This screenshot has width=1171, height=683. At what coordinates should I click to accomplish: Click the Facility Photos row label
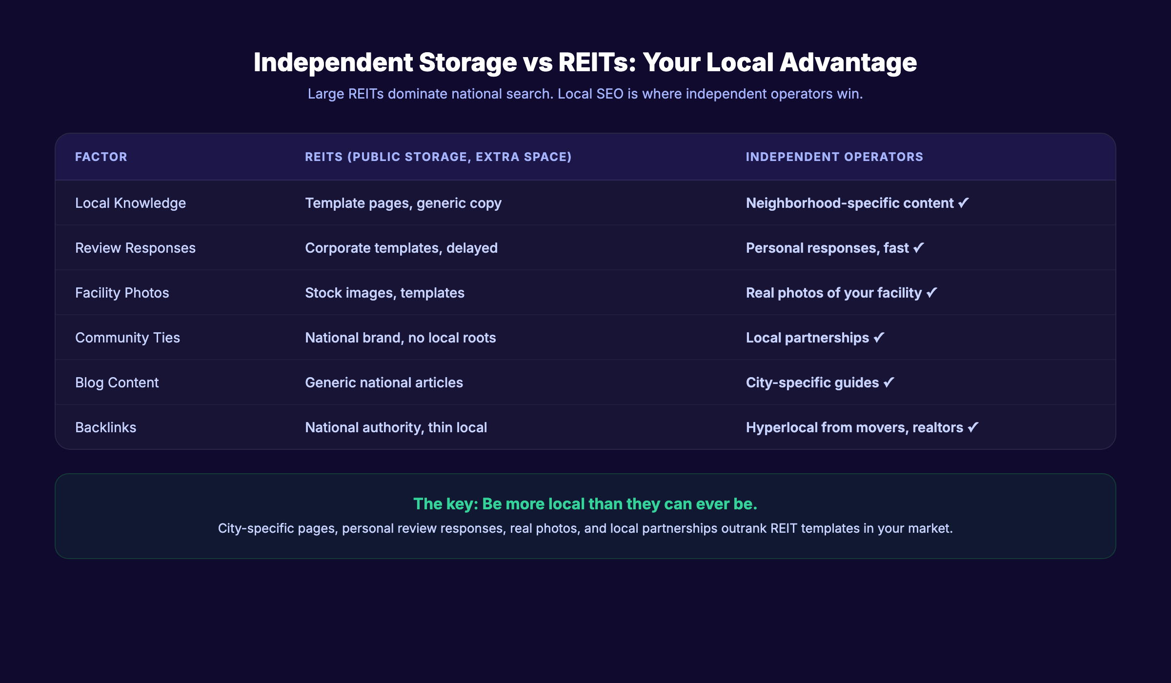pos(122,293)
